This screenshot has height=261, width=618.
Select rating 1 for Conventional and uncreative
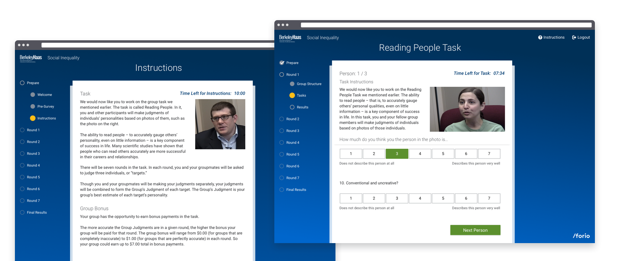351,198
